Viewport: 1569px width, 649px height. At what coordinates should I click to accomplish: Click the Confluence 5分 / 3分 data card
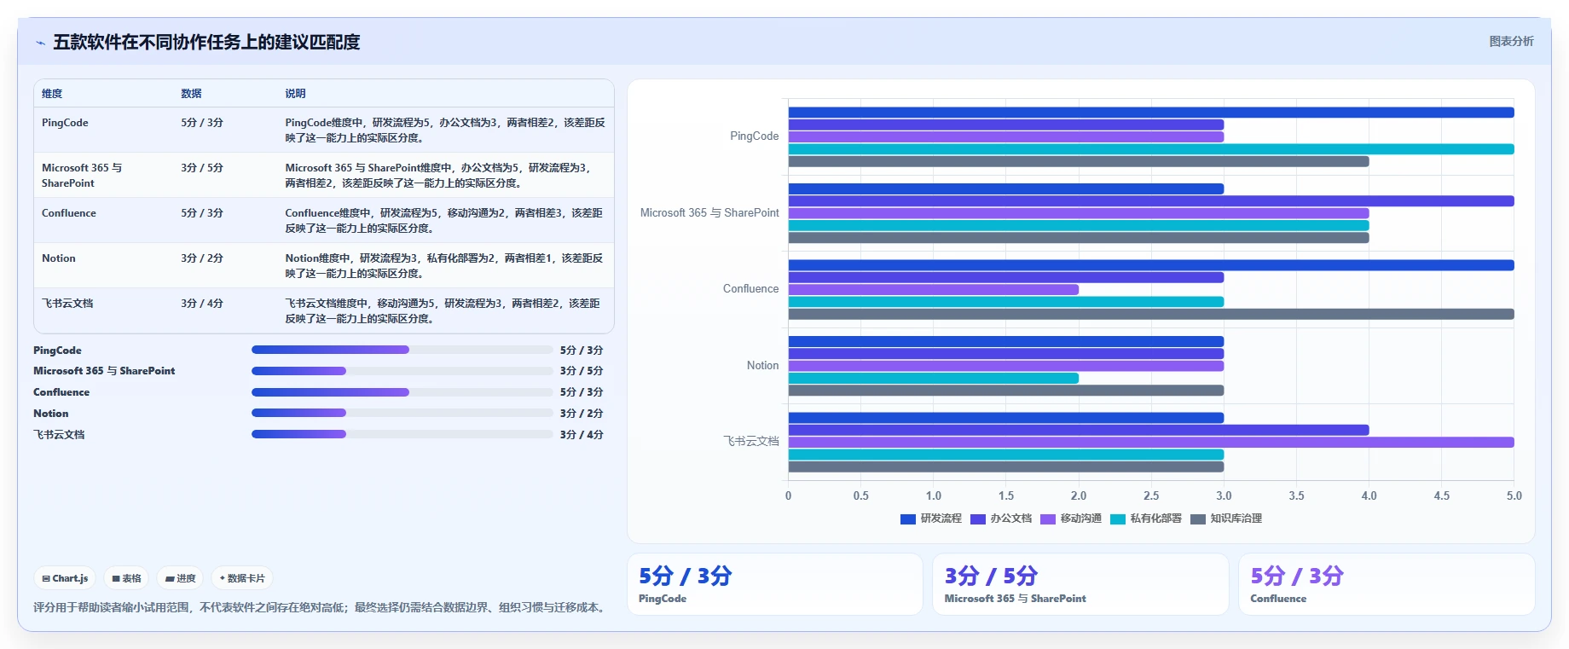click(x=1387, y=584)
